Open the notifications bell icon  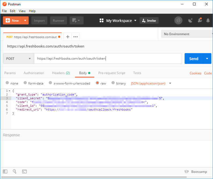tap(208, 20)
